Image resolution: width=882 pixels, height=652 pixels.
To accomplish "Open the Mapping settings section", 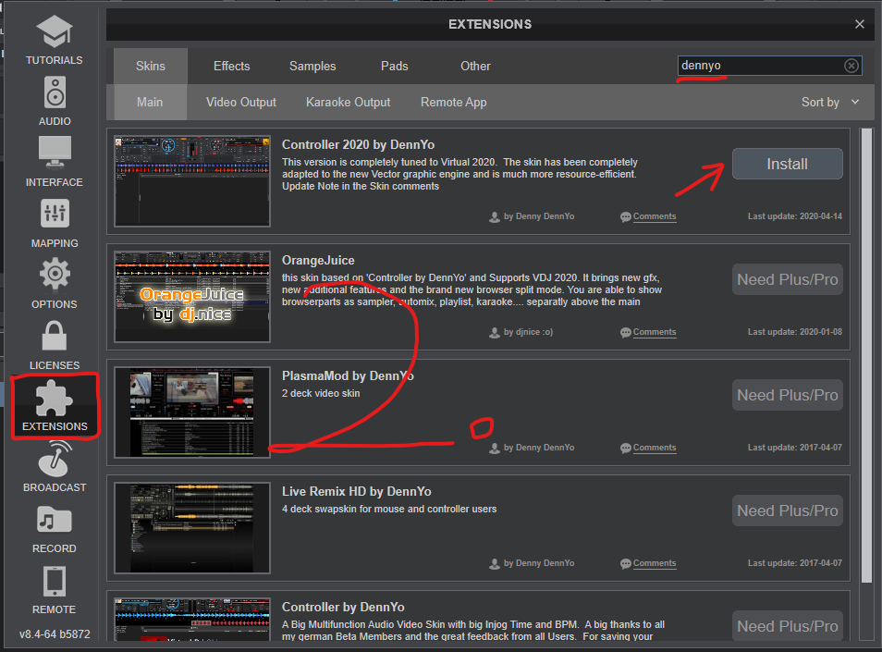I will point(54,223).
